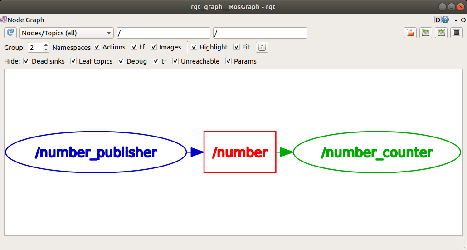This screenshot has width=467, height=250.
Task: Save graph as DOT file
Action: pyautogui.click(x=426, y=33)
